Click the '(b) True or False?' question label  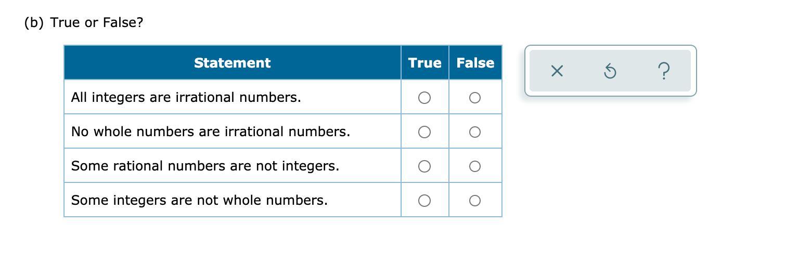pos(84,23)
